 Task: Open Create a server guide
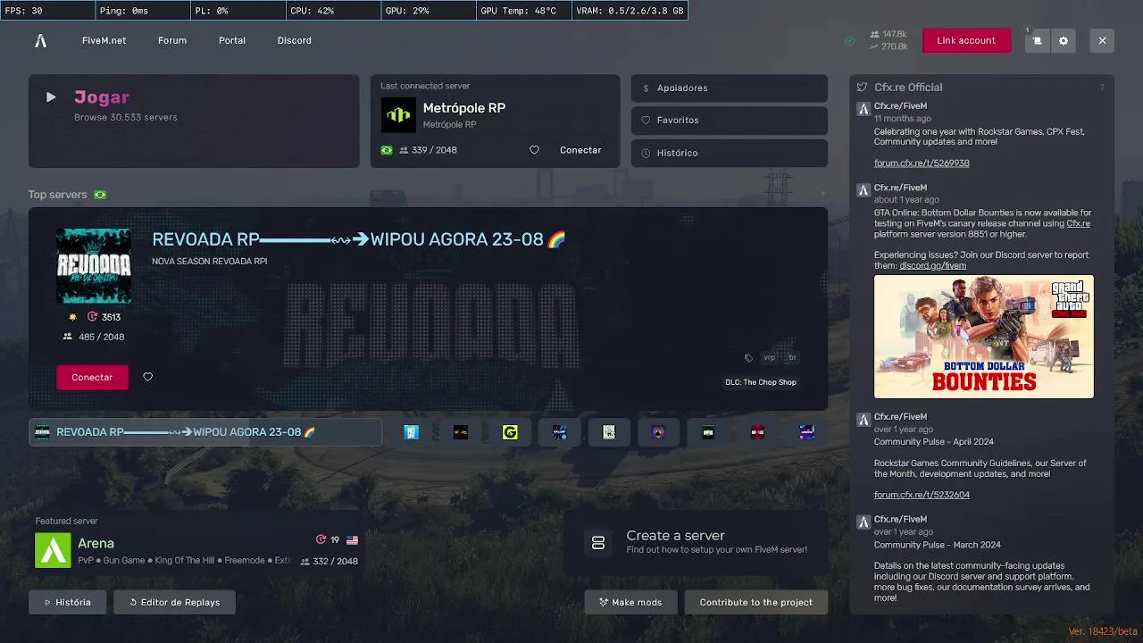pos(696,542)
